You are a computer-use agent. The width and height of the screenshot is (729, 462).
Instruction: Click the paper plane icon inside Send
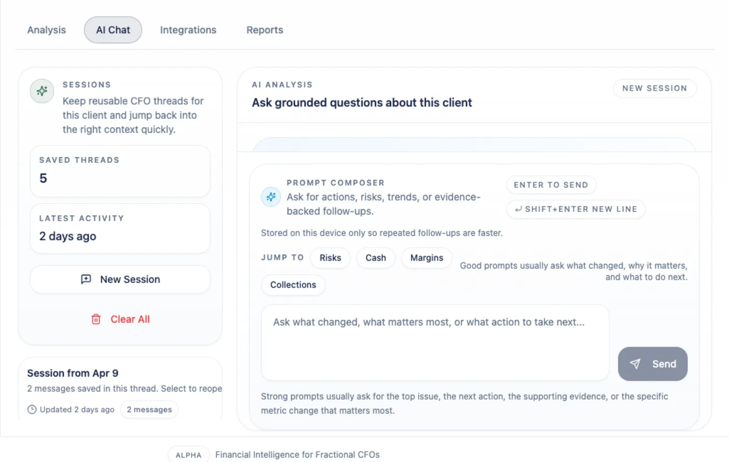pyautogui.click(x=636, y=364)
